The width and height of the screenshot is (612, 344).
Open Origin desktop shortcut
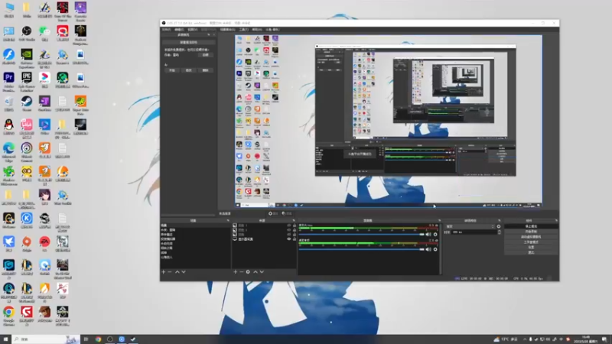[27, 244]
